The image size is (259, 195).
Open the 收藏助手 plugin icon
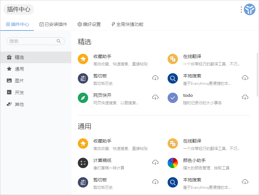point(83,59)
